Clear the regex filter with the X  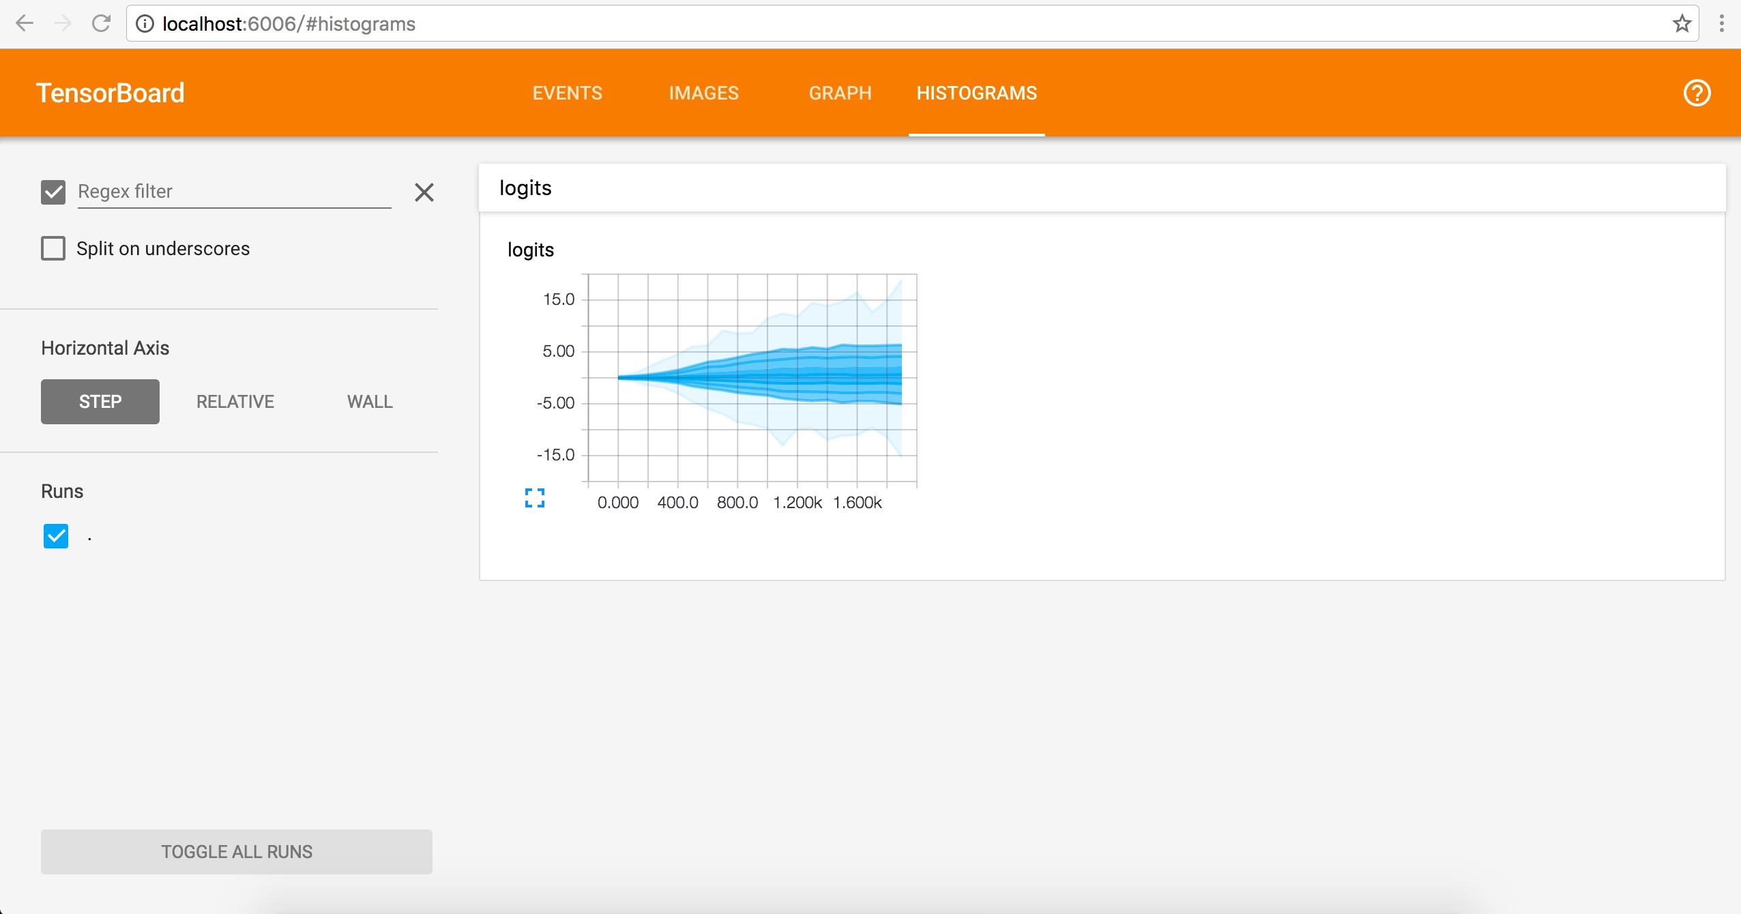[x=424, y=192]
